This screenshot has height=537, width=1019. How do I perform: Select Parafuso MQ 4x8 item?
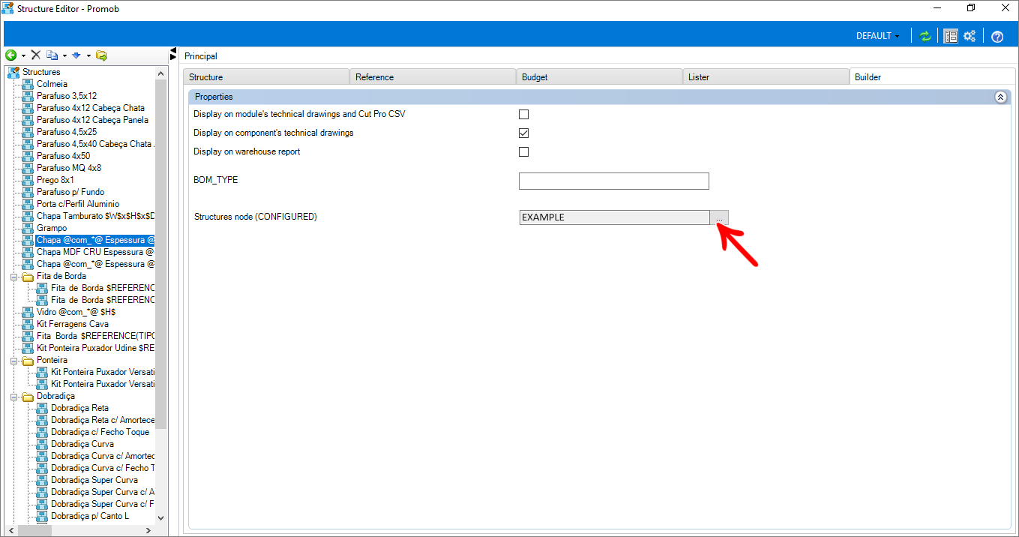point(69,168)
